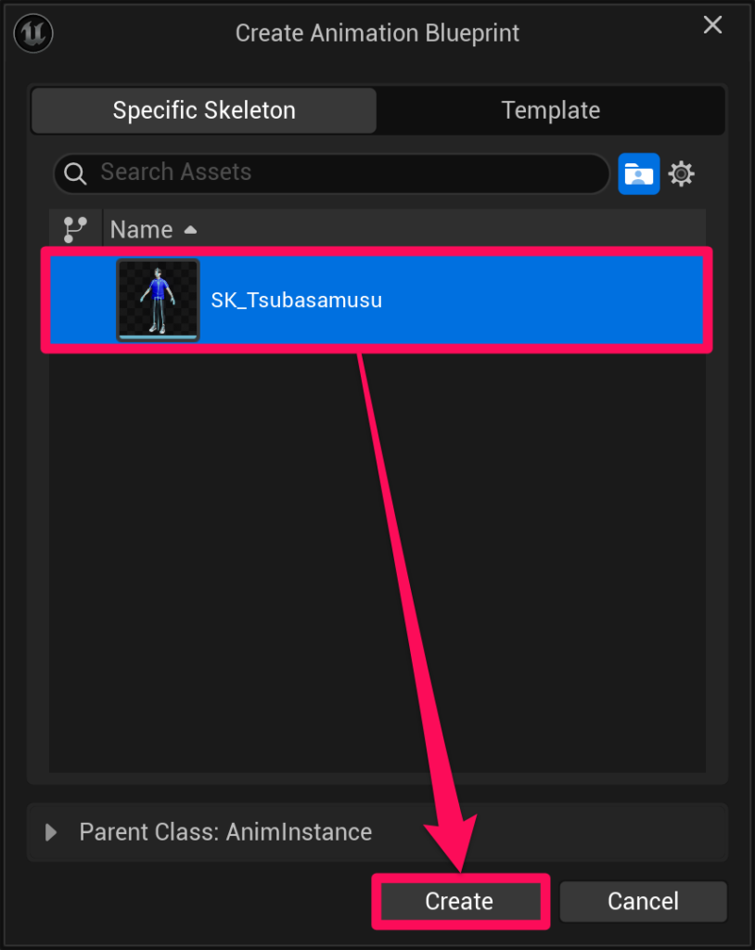
Task: Click the Unreal Engine logo icon
Action: click(33, 33)
